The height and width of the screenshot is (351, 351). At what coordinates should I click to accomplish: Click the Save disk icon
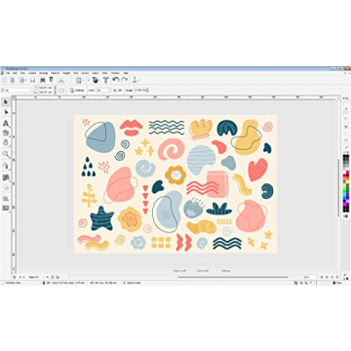(x=32, y=80)
